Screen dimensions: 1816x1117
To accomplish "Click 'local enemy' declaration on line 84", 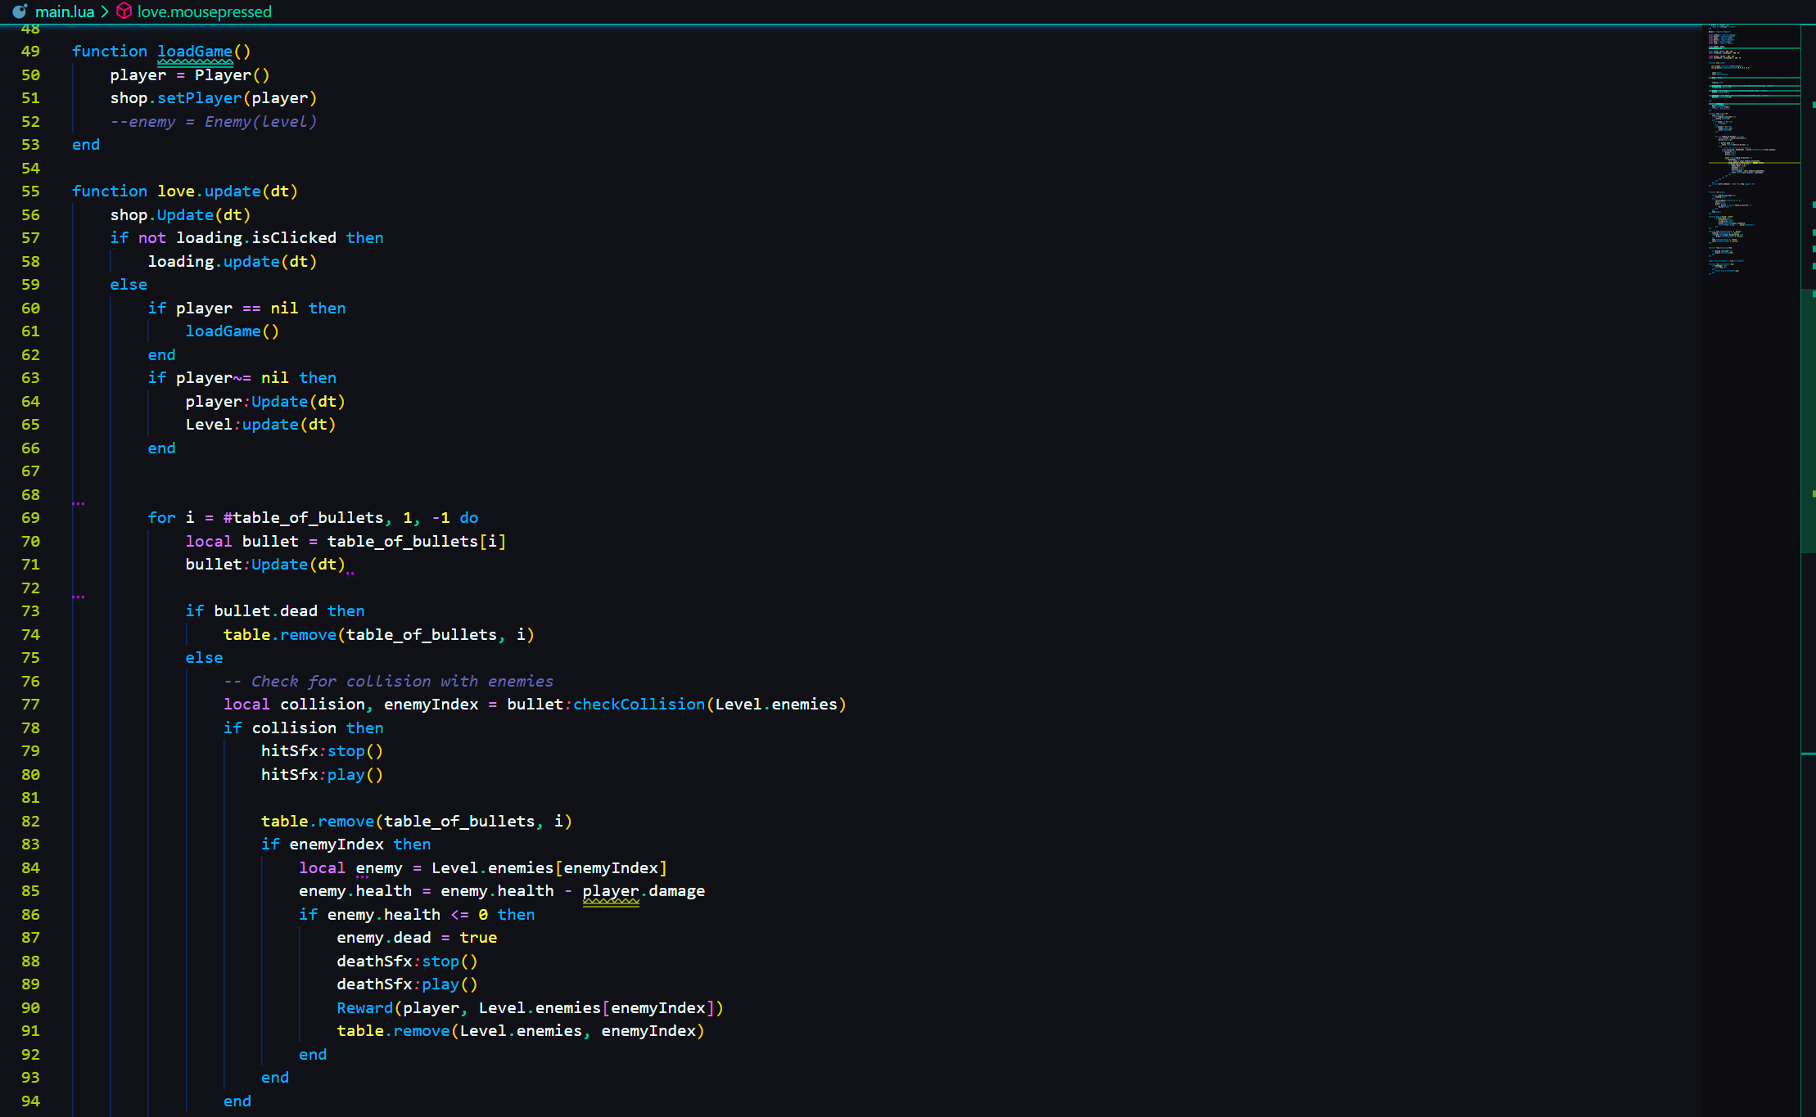I will tap(350, 868).
